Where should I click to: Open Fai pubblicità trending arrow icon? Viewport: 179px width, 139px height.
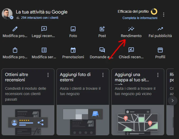click(x=160, y=29)
